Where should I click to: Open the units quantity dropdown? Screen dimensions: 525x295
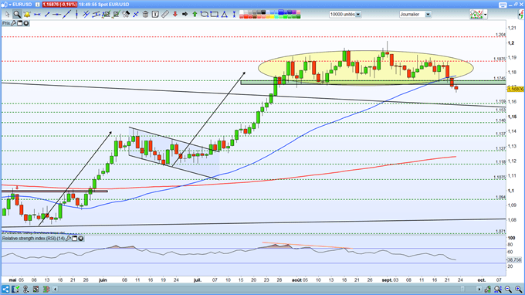358,15
